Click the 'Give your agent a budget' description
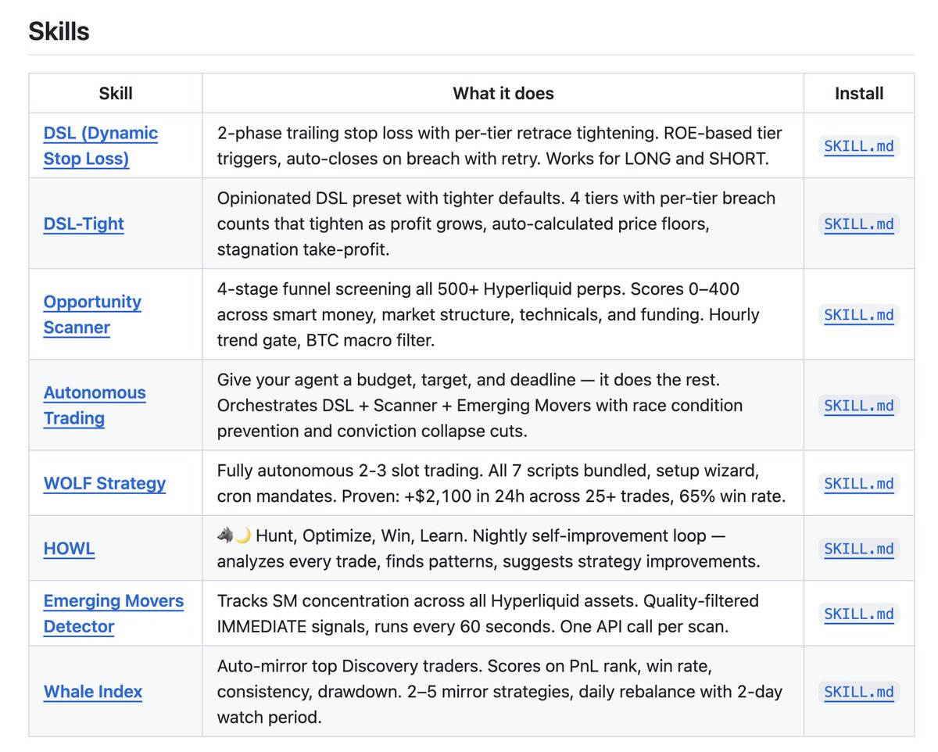 [x=480, y=405]
